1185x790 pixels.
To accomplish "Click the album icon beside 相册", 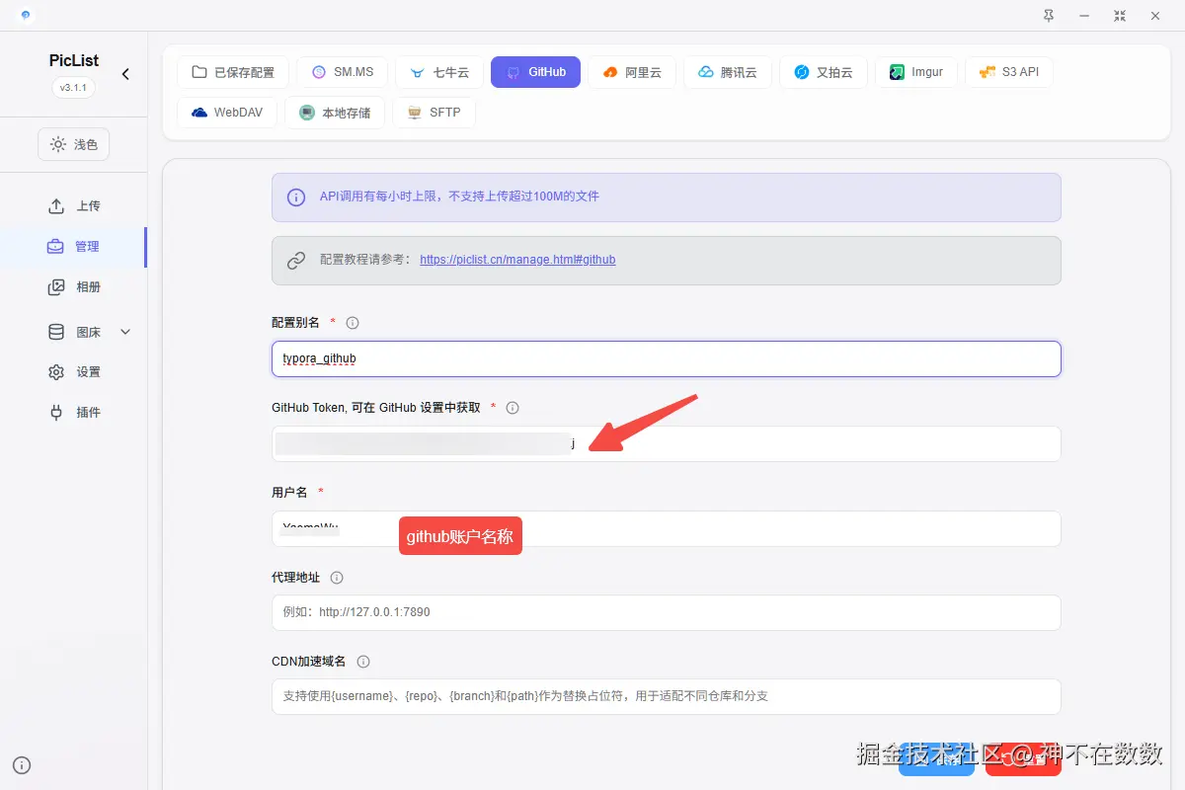I will 56,287.
